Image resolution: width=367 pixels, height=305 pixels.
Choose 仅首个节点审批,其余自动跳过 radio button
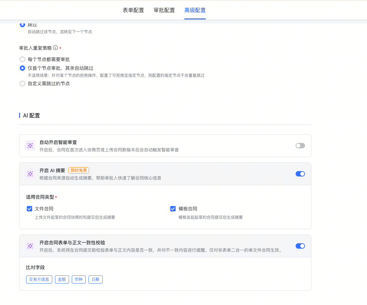coord(22,68)
